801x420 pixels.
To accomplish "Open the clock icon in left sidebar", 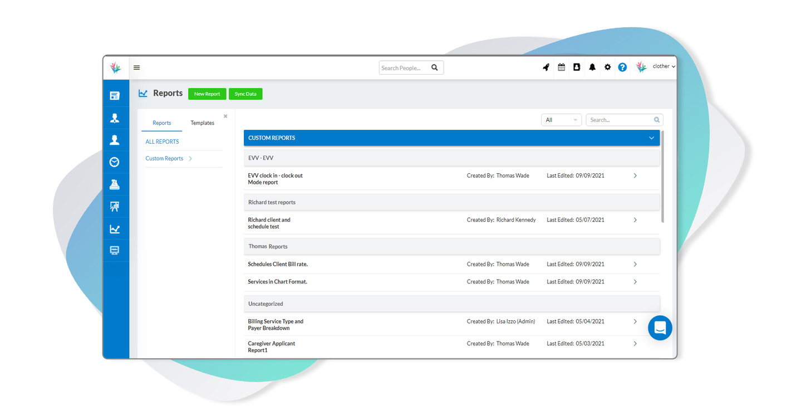I will point(115,162).
